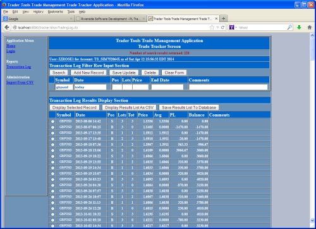Open the View menu
The height and width of the screenshot is (229, 316).
pos(26,11)
